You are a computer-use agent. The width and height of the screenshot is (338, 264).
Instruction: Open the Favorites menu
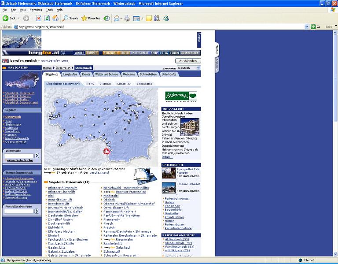tap(36, 10)
